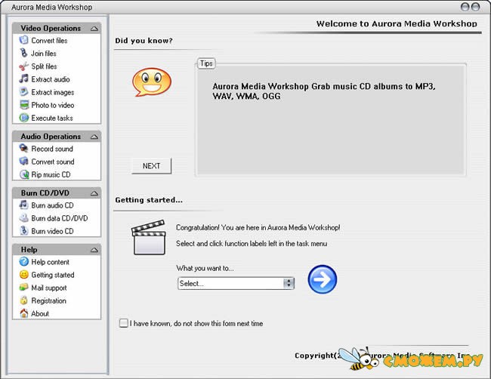Open Convert files from Video Operations
This screenshot has height=379, width=491.
coord(49,40)
